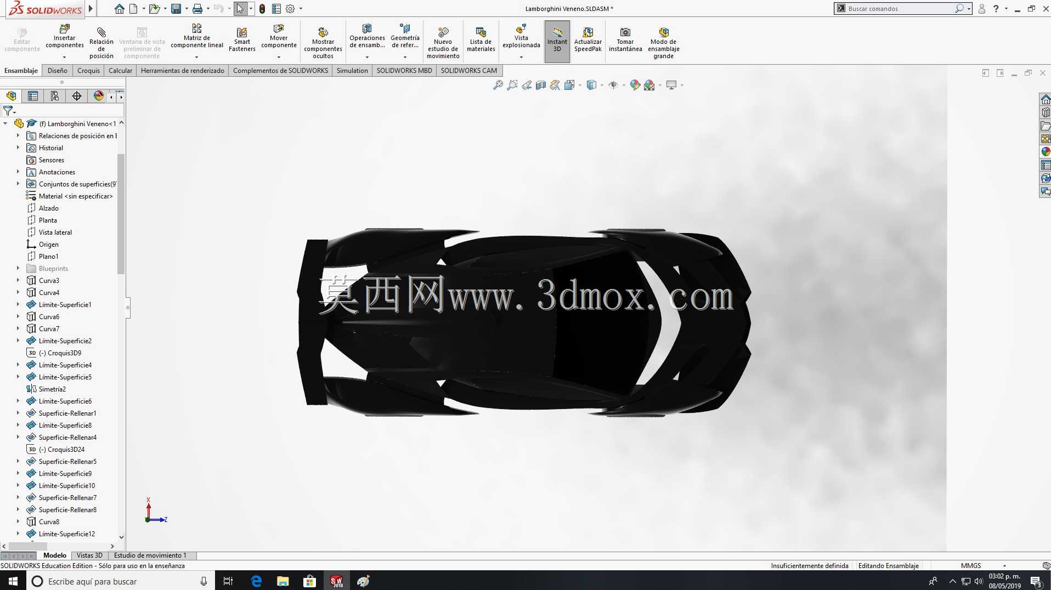
Task: Expand Blueprints folder node
Action: click(18, 268)
